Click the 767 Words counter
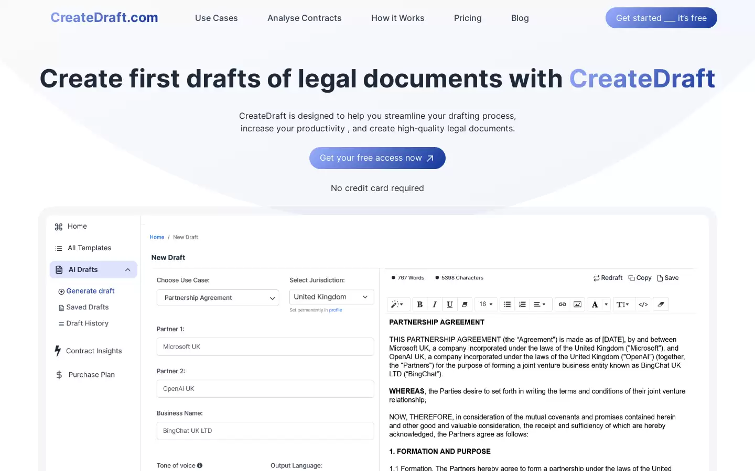This screenshot has width=755, height=471. pos(408,278)
